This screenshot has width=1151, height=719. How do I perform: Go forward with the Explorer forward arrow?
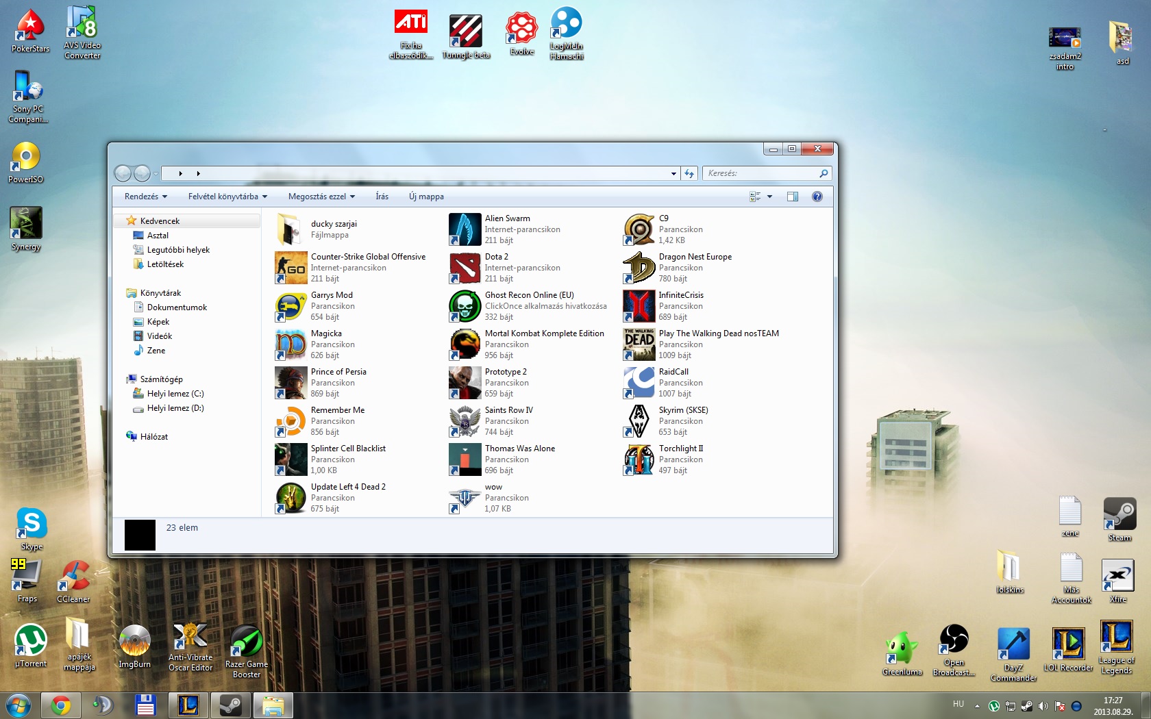pos(142,174)
